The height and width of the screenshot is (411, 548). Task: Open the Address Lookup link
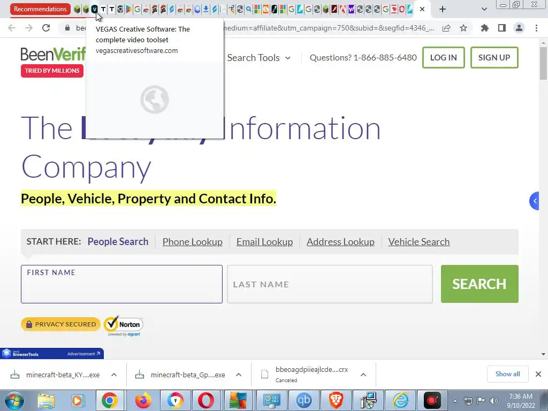(x=340, y=241)
